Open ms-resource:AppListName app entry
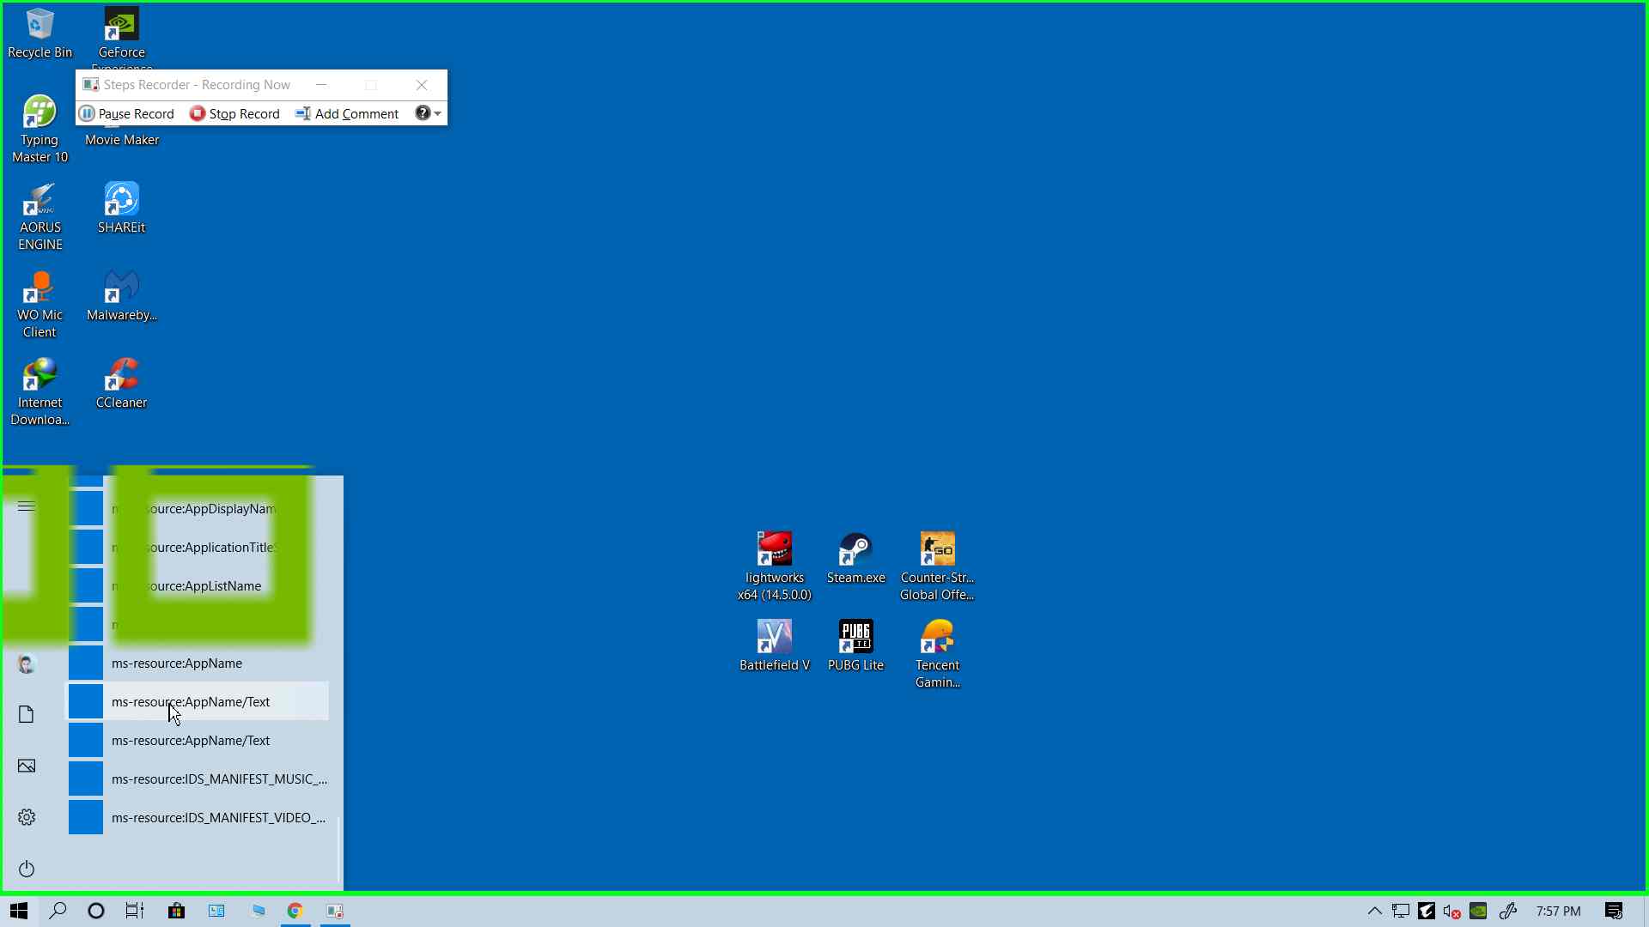The image size is (1649, 927). tap(198, 586)
